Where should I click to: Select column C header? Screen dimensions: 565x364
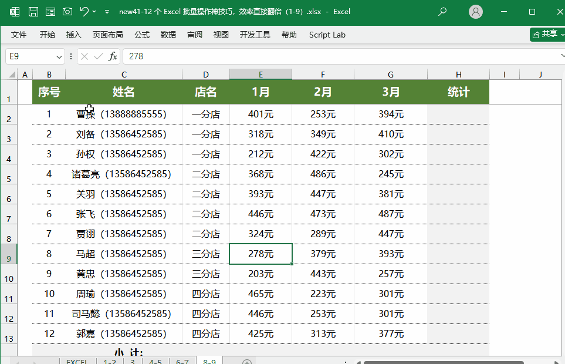click(x=124, y=75)
